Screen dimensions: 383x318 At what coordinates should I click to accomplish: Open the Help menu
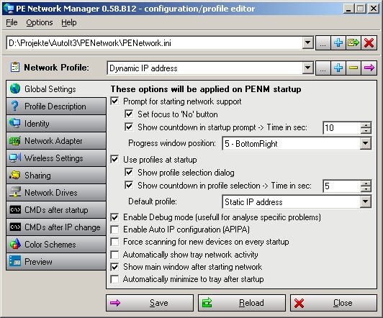69,22
